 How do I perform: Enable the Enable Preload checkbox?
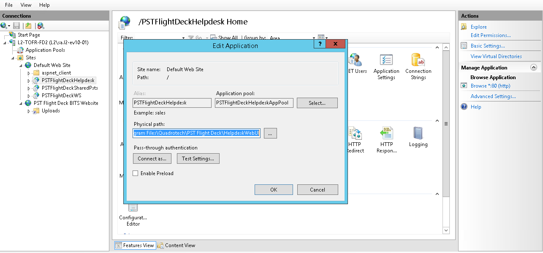(x=136, y=173)
